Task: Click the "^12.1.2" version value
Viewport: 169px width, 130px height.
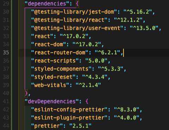Action: pos(128,20)
